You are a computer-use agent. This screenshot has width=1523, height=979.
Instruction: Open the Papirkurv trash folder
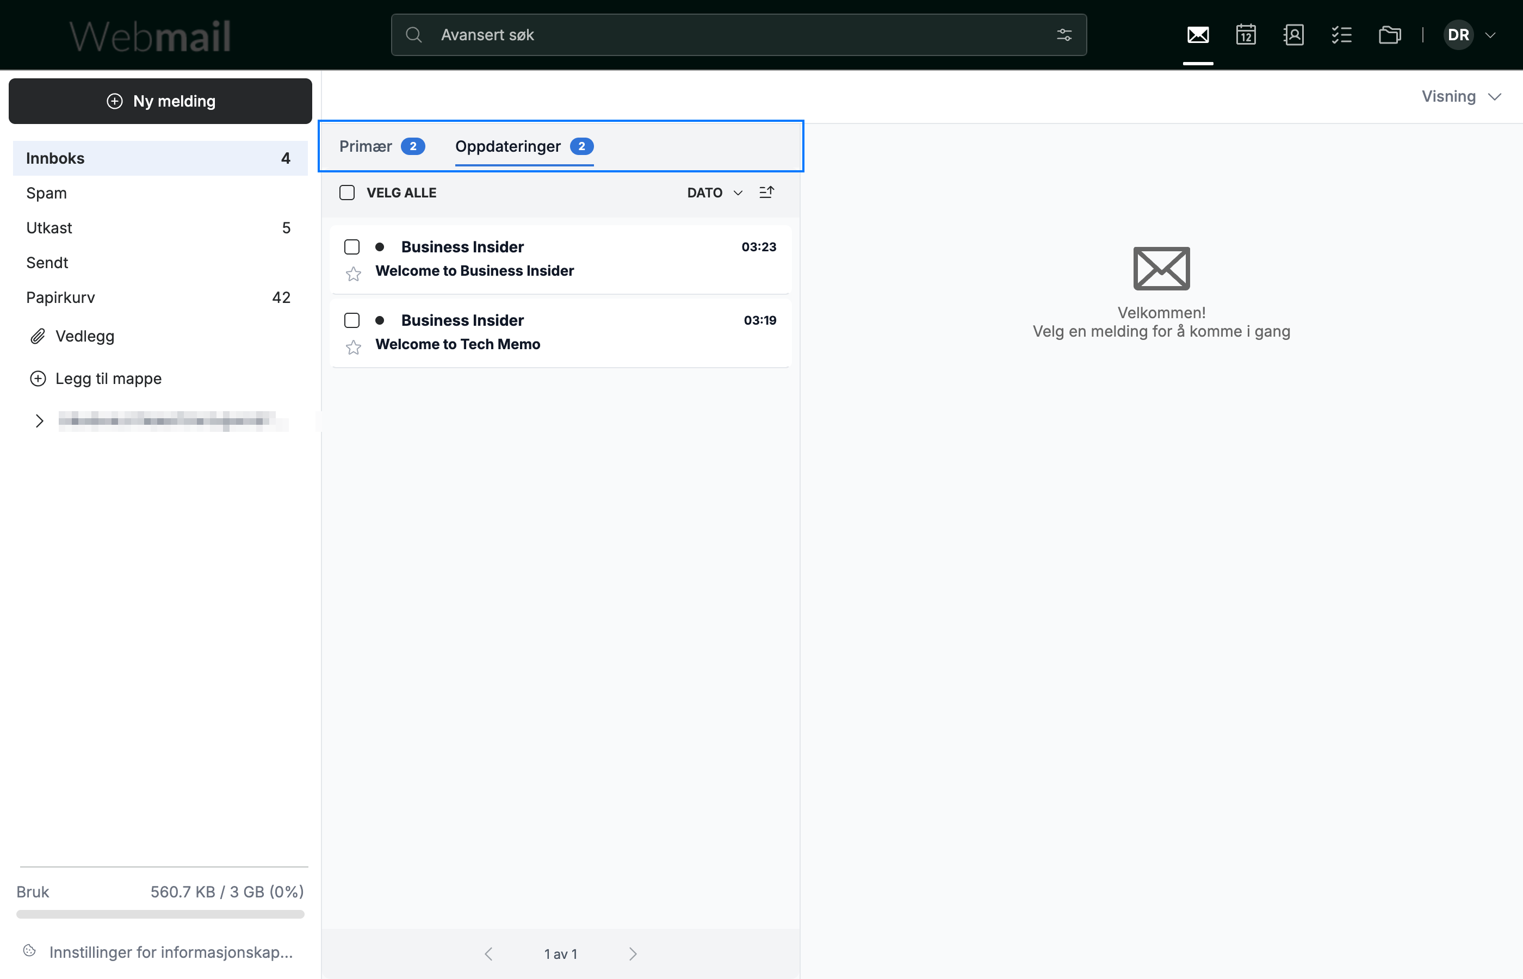click(x=160, y=298)
